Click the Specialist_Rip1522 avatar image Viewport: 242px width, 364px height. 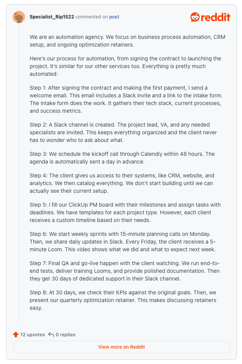pyautogui.click(x=19, y=17)
